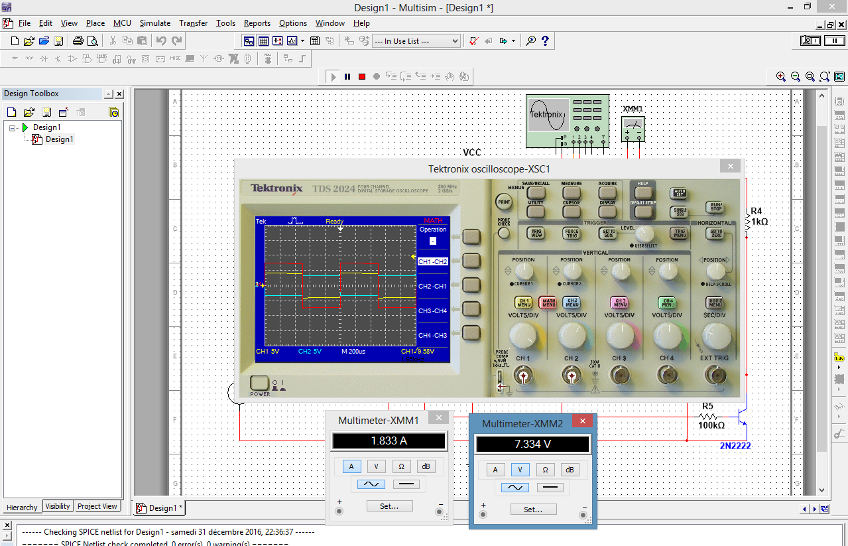This screenshot has height=546, width=848.
Task: Click the Save file toolbar icon
Action: coord(58,41)
